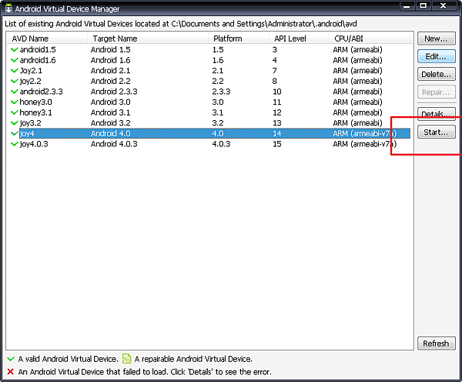Click the repairable device legend icon
462x382 pixels.
click(x=127, y=358)
